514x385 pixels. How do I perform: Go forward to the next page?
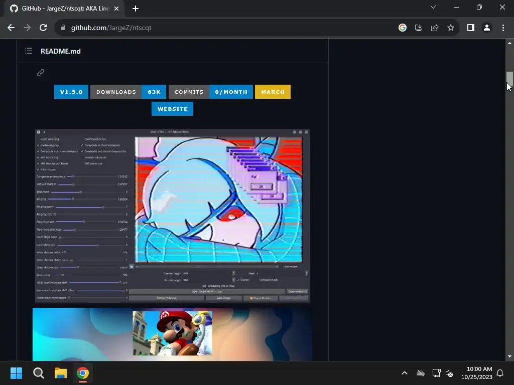[x=27, y=28]
